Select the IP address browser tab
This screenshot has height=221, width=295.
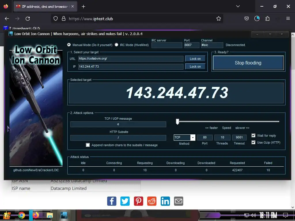pyautogui.click(x=45, y=7)
